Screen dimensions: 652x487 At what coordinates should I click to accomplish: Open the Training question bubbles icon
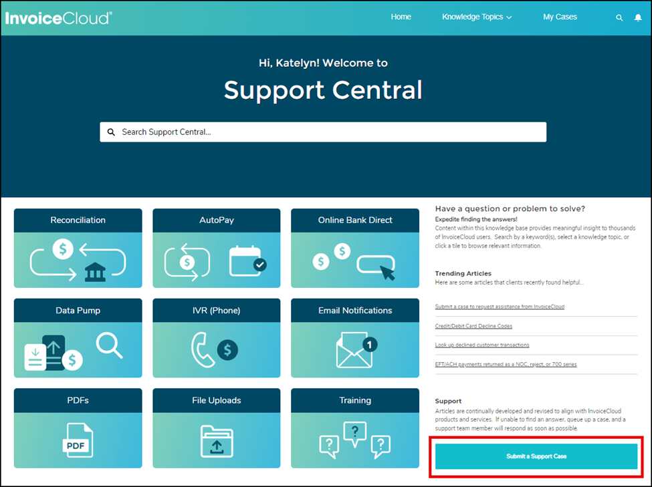[x=354, y=440]
